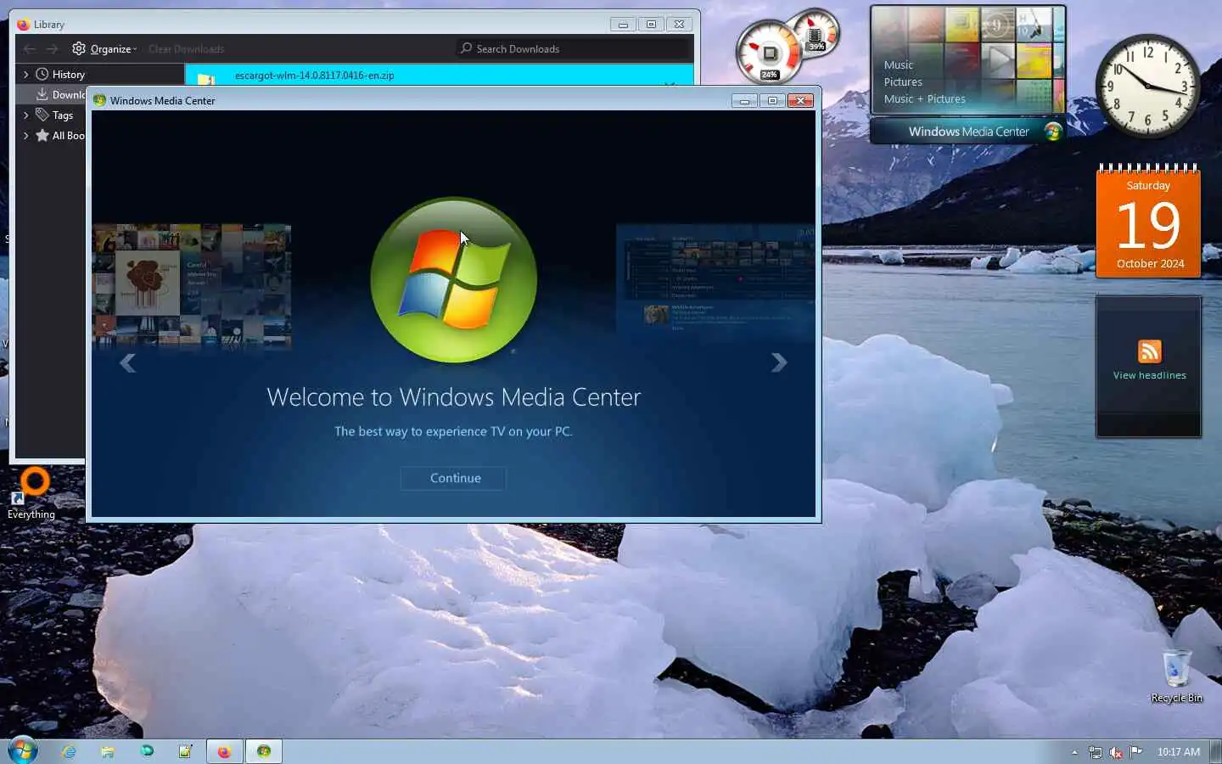Click the calendar gadget showing Saturday 19

[1148, 222]
